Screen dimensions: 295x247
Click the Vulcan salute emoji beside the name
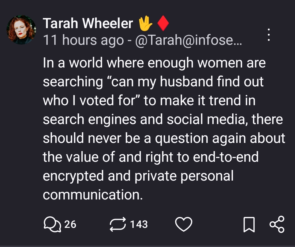click(x=145, y=24)
